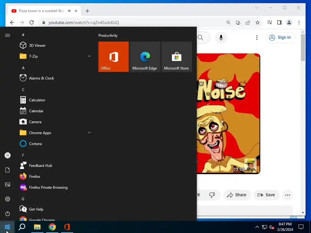Click the zoom magnifier in address bar

(228, 22)
